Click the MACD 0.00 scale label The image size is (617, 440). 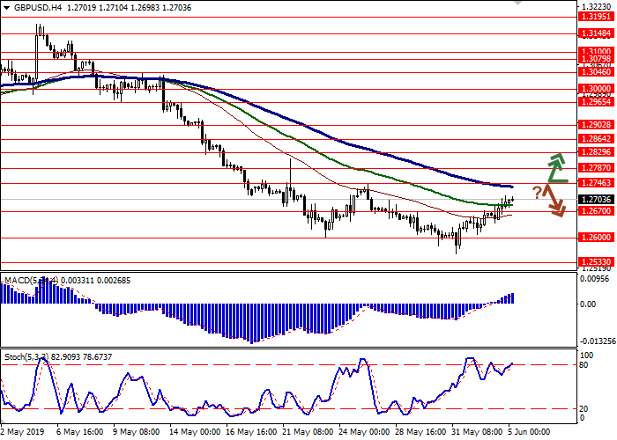click(x=586, y=304)
